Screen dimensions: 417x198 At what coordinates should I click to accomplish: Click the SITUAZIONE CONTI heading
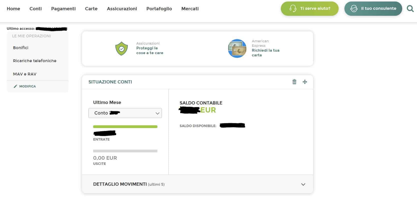tap(110, 82)
